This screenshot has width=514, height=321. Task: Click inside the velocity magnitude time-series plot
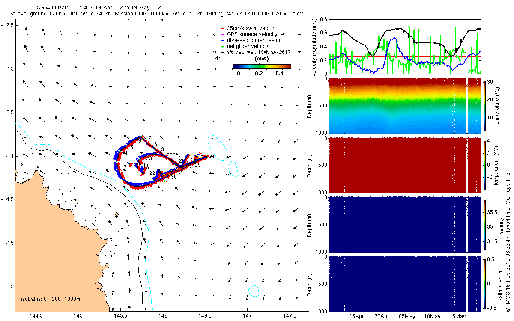point(405,47)
